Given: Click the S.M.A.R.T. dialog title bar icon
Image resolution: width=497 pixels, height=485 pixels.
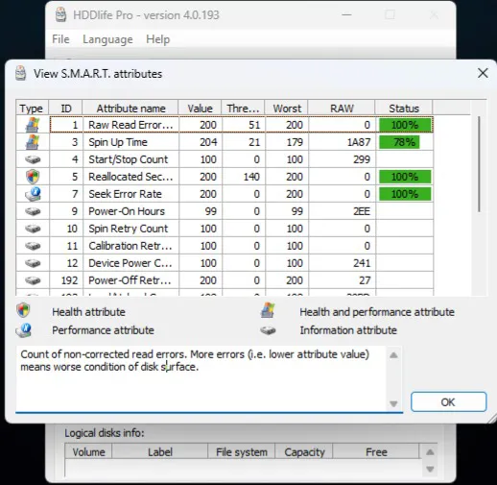Looking at the screenshot, I should point(21,73).
